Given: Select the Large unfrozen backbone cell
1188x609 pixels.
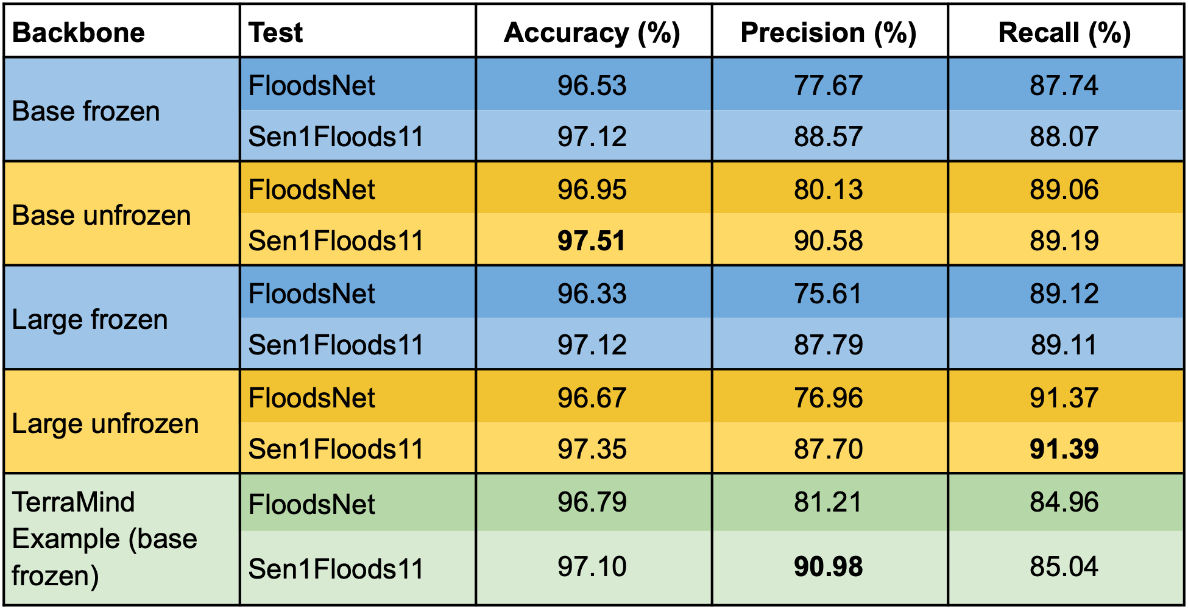Looking at the screenshot, I should click(105, 423).
